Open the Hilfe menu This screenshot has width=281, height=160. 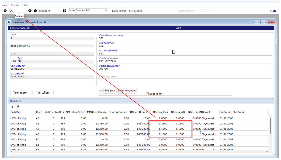click(x=25, y=5)
